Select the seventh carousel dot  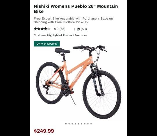(x=85, y=124)
